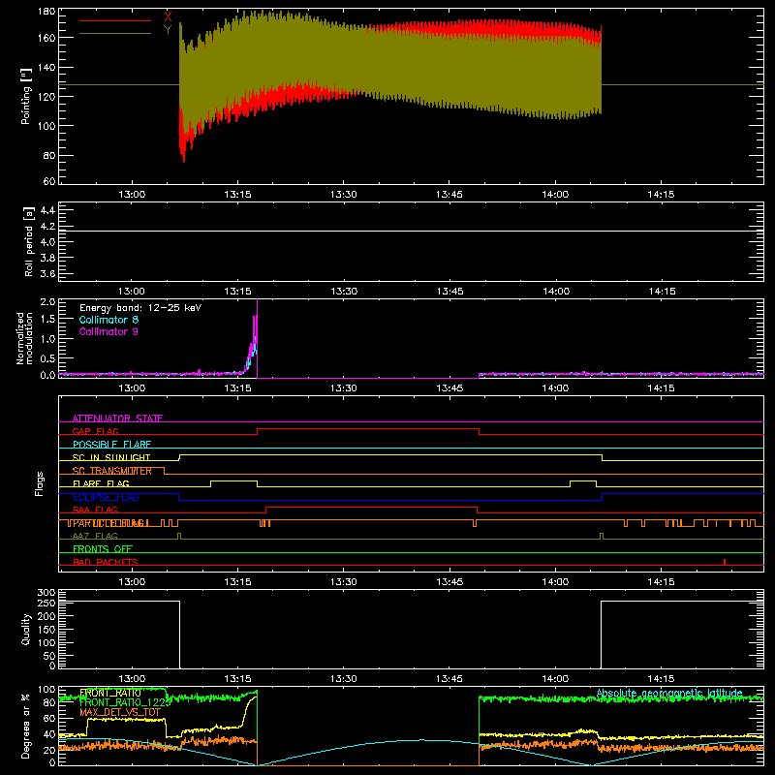Click the 1.5 tick on modulation axis
The height and width of the screenshot is (775, 775).
point(47,320)
